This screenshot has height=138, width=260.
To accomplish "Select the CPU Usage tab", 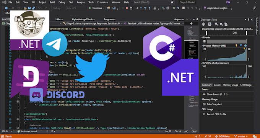I will coord(246,85).
